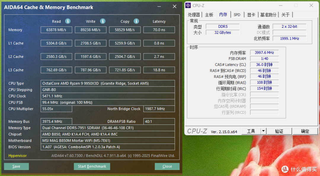
Task: Close the AIDA64 benchmark window via Close button
Action: 167,166
